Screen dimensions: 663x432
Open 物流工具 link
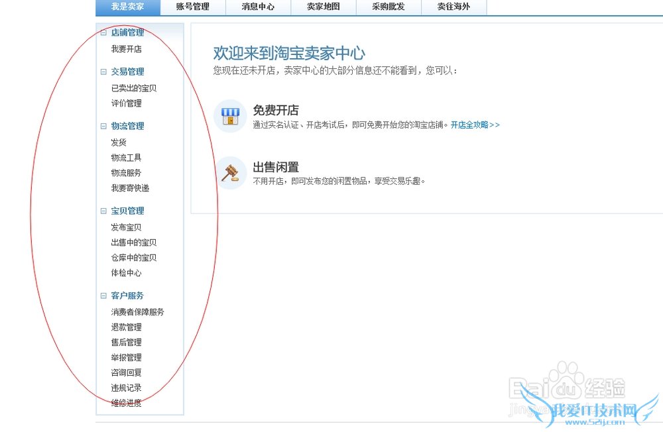click(127, 158)
